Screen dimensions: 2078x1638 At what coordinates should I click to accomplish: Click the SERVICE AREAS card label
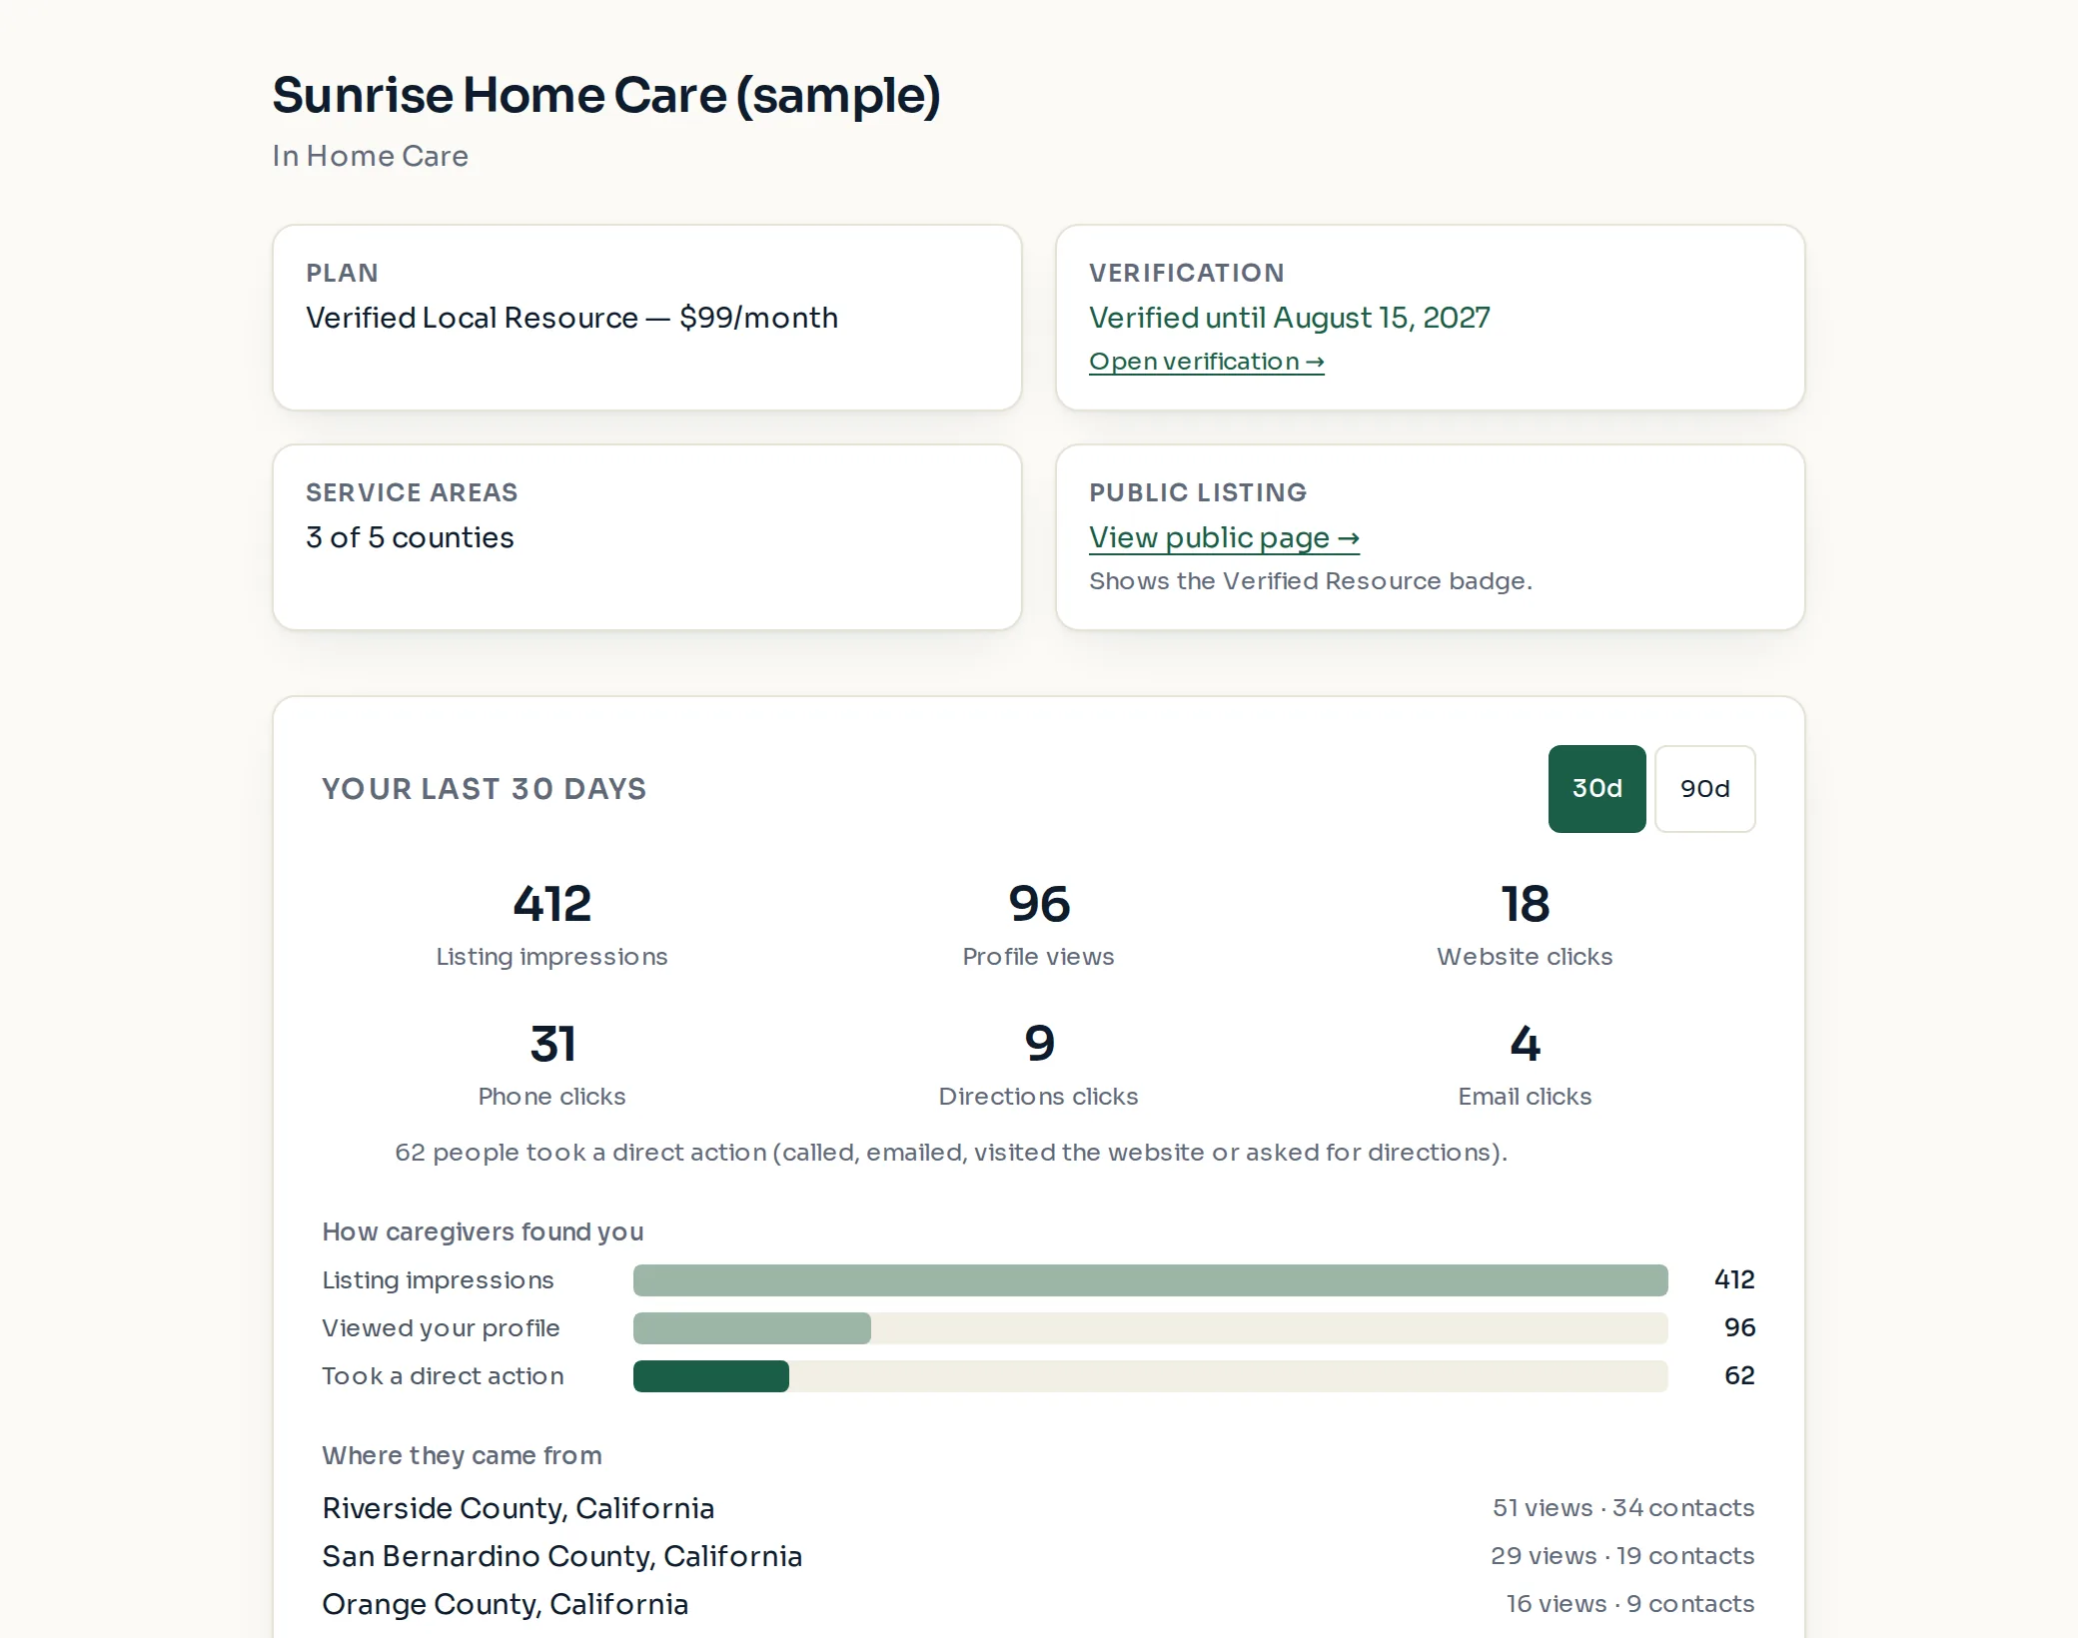[412, 493]
